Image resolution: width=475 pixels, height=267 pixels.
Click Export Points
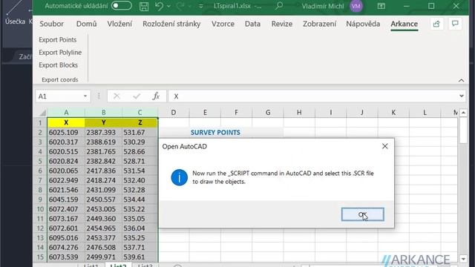(x=58, y=40)
